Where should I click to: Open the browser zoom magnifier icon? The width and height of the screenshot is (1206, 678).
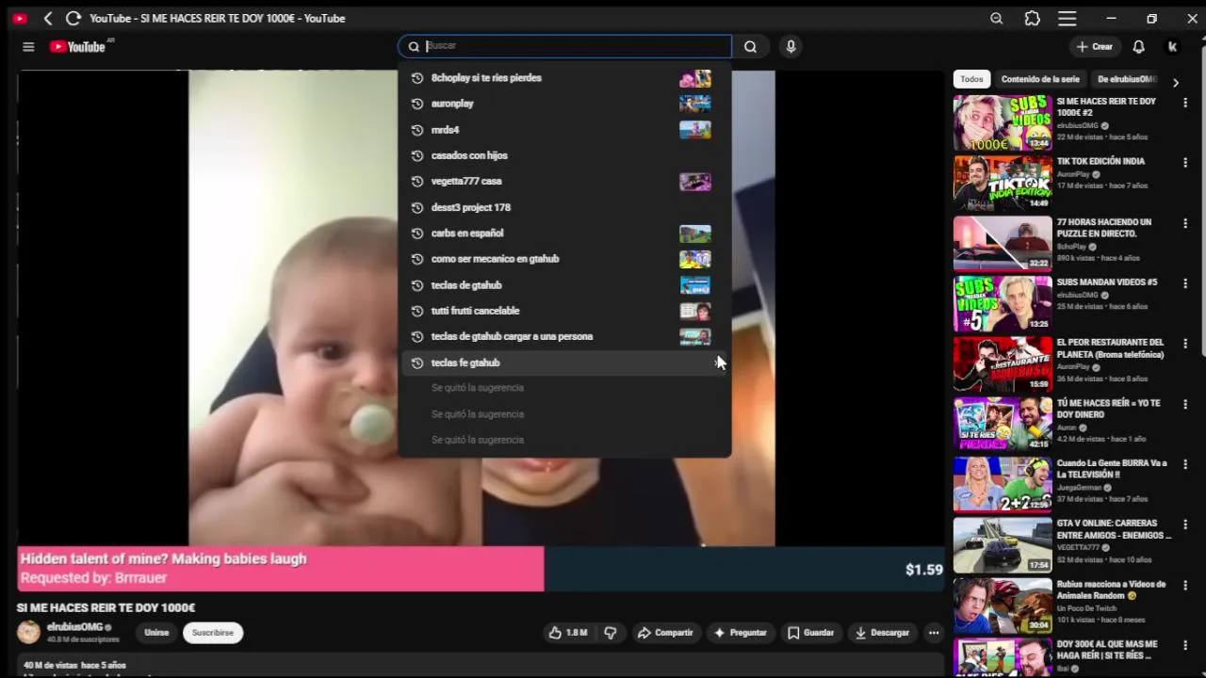(x=997, y=18)
